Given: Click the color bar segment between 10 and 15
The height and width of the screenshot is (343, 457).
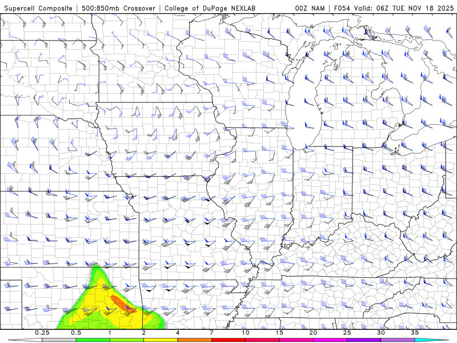Looking at the screenshot, I should tap(262, 340).
